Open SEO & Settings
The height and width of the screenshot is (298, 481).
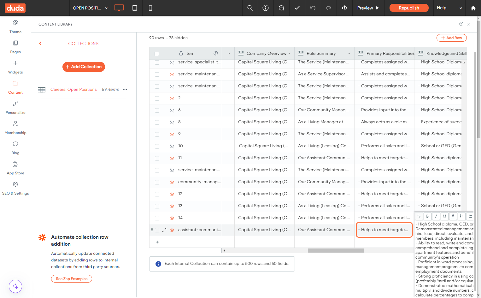click(15, 188)
